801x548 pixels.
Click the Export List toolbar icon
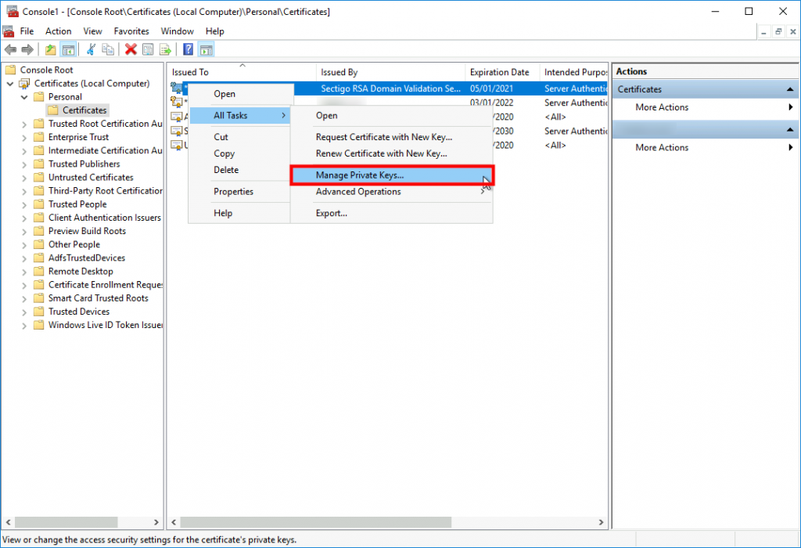point(166,49)
